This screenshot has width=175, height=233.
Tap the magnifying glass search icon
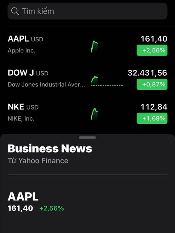point(15,11)
